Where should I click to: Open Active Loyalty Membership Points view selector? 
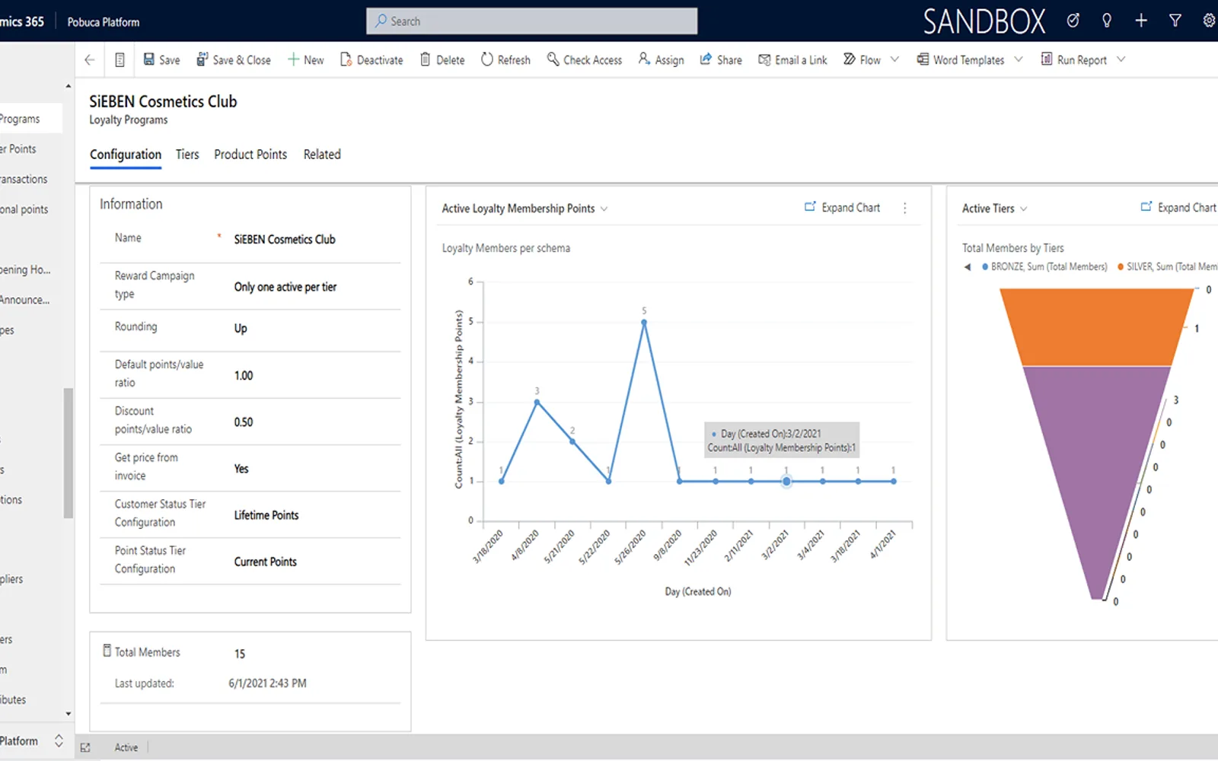(x=525, y=209)
